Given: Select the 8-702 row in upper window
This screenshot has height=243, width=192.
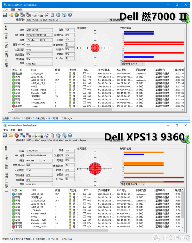Looking at the screenshot, I should point(98,87).
